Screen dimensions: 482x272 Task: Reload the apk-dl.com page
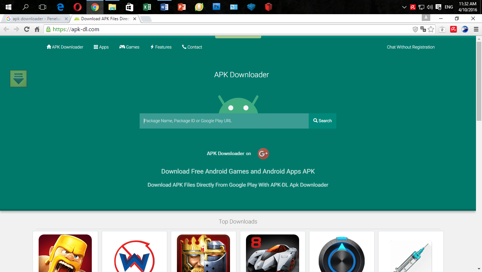(x=27, y=29)
